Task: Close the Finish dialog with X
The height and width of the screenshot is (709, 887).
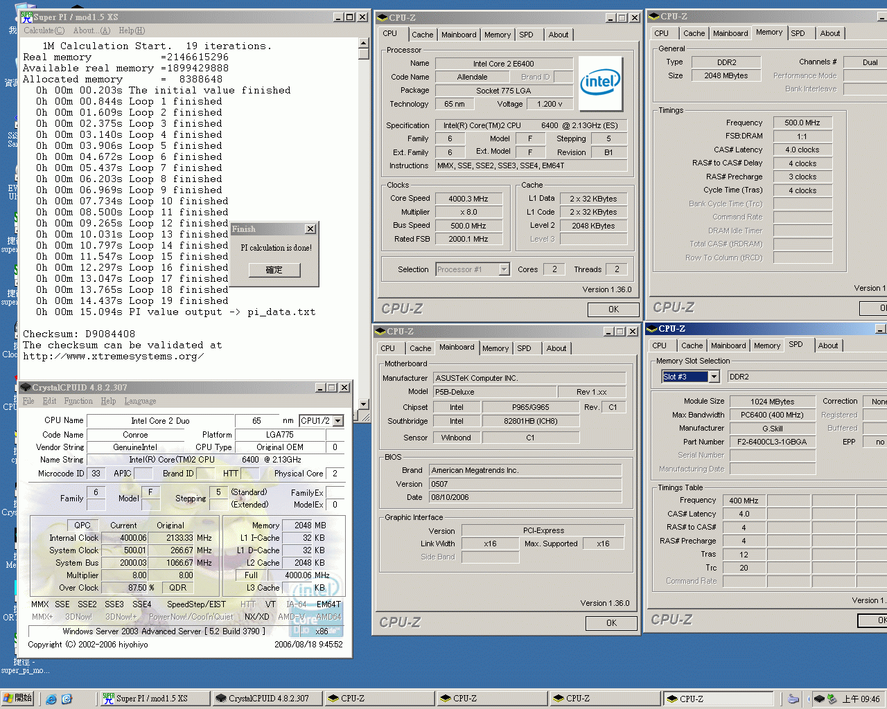Action: coord(310,229)
